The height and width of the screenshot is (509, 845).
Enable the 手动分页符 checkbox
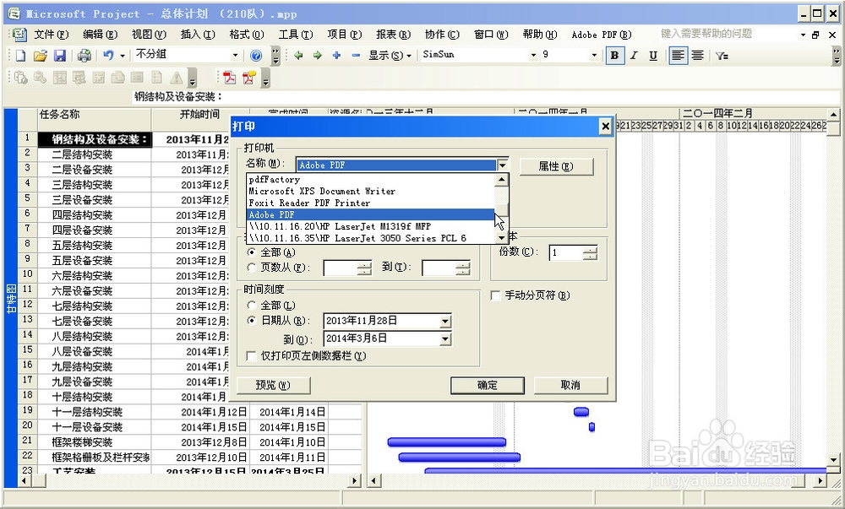click(494, 295)
